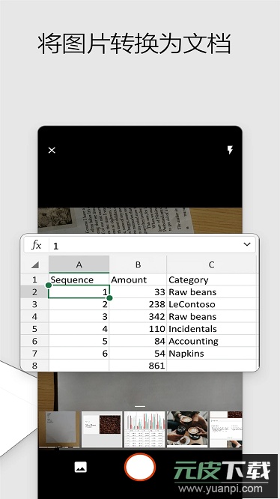
Task: Click top-left selection handle dot
Action: pyautogui.click(x=49, y=285)
